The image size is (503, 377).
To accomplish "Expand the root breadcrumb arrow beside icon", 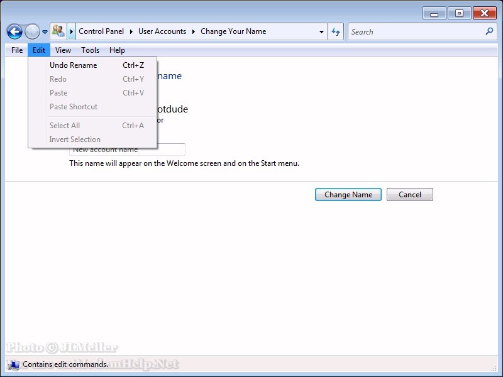I will pos(72,31).
